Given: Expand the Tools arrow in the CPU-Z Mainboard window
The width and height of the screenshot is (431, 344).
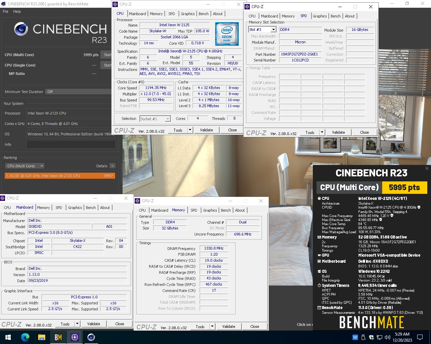Looking at the screenshot, I should point(77,324).
